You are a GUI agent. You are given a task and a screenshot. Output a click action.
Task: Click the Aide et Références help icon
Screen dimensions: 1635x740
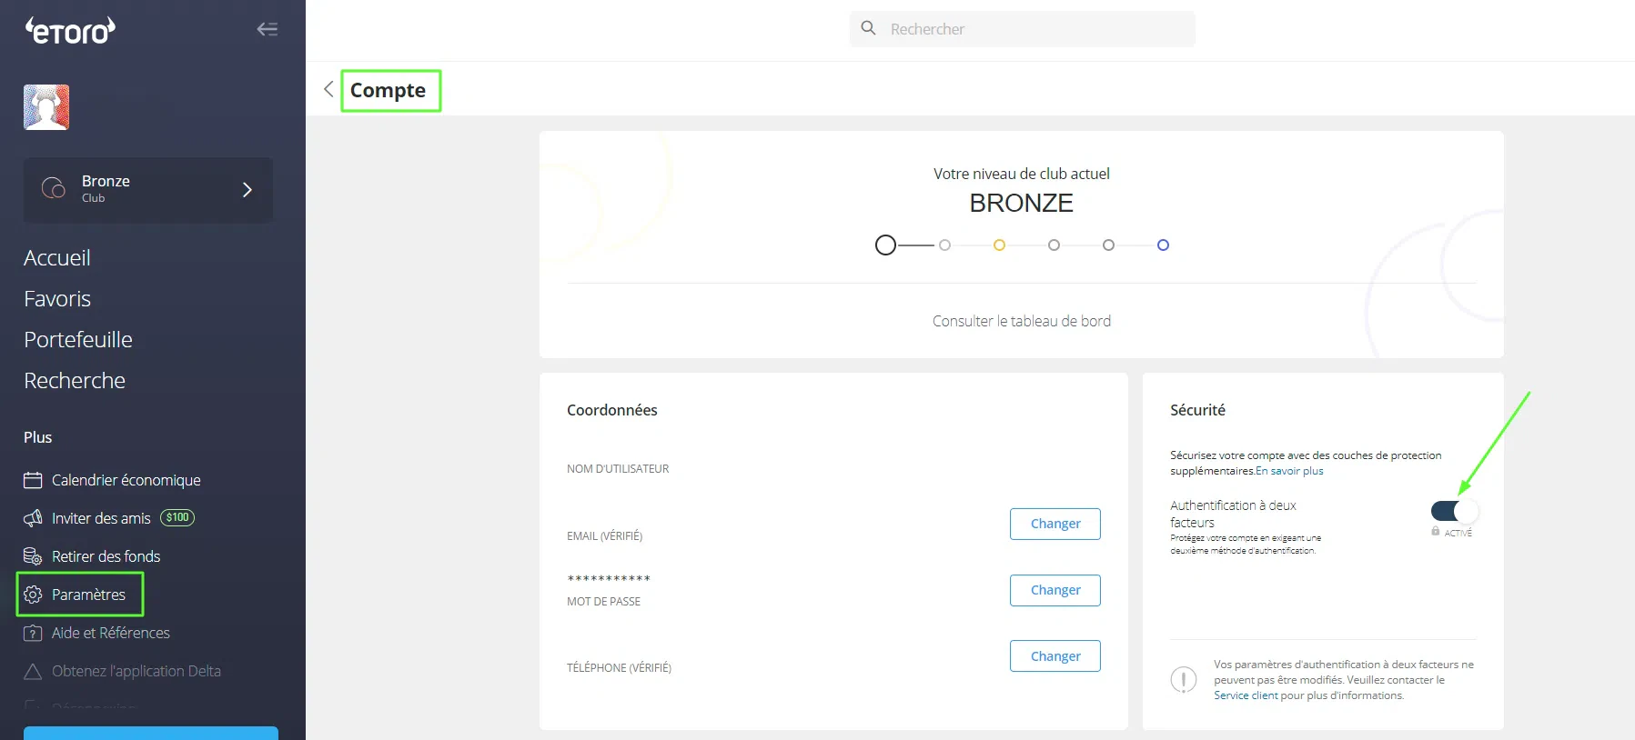pyautogui.click(x=33, y=633)
